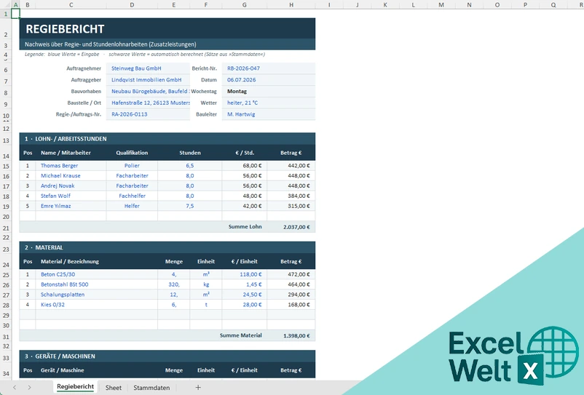This screenshot has width=584, height=395.
Task: Select the 68,00 € hourly rate
Action: point(245,166)
